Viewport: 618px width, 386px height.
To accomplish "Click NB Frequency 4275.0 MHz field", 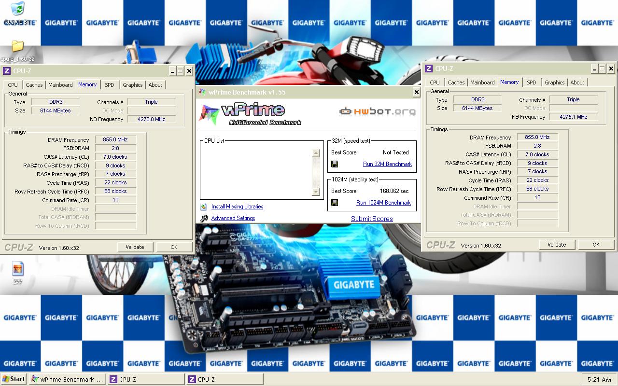I will [x=151, y=119].
